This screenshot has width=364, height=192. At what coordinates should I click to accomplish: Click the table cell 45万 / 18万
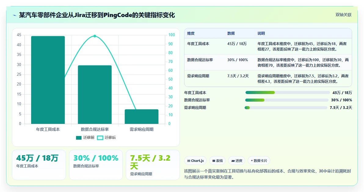tap(237, 44)
